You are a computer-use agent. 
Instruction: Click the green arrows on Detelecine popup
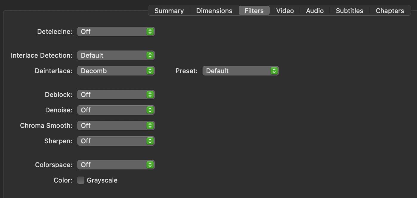[x=151, y=31]
